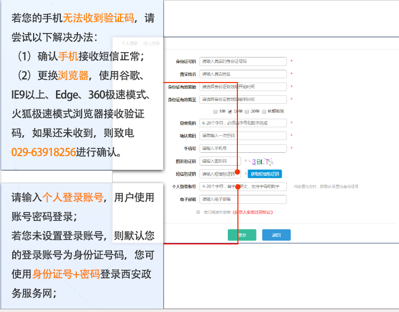
Task: Enable the 长期有效 checkbox
Action: 264,111
